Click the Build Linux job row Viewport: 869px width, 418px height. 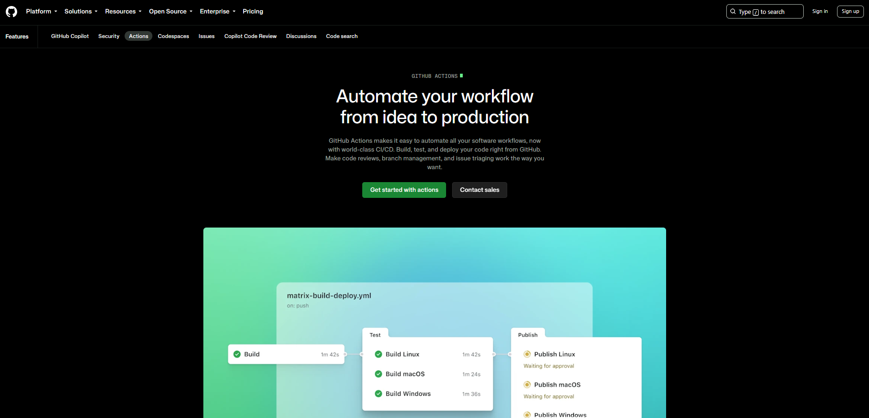pos(428,354)
